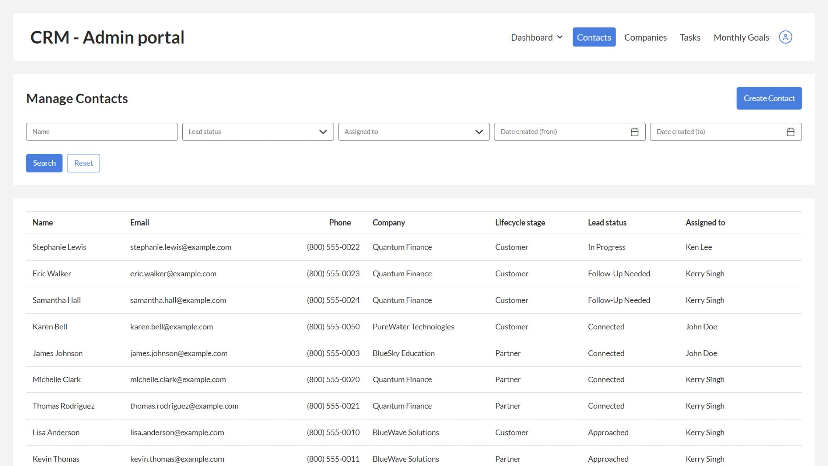Image resolution: width=828 pixels, height=466 pixels.
Task: Open the date picker for Date created (to)
Action: point(791,132)
